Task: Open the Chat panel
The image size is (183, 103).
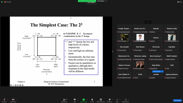Action: [75, 100]
